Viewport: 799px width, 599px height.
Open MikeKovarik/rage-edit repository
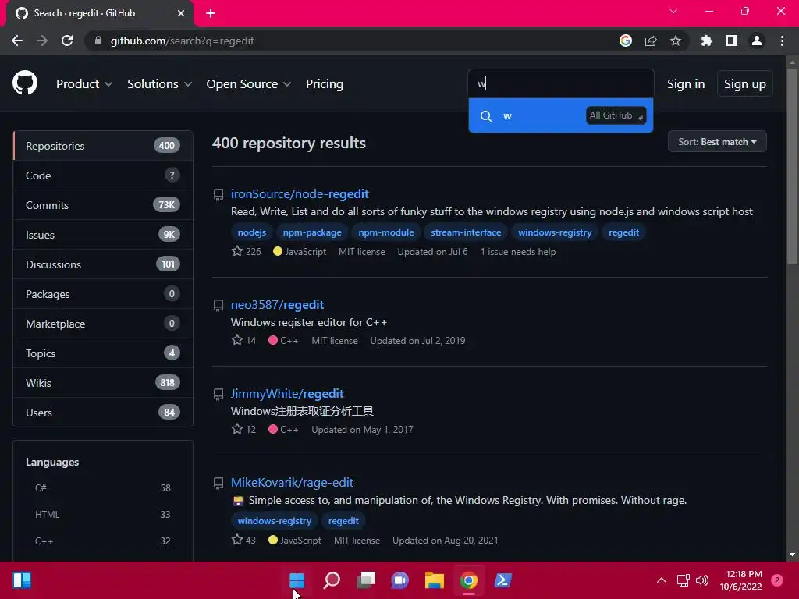292,482
